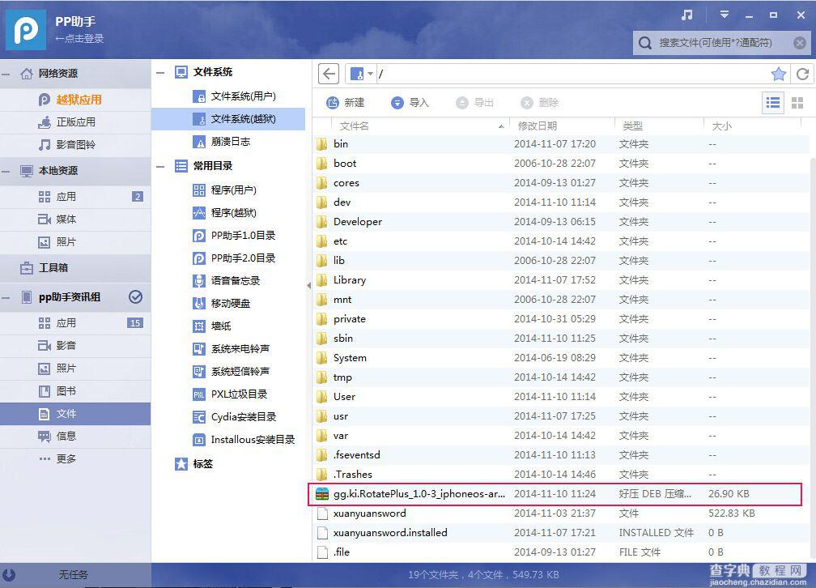The image size is (816, 588).
Task: Sort by the 修改日期 column header
Action: coord(562,126)
